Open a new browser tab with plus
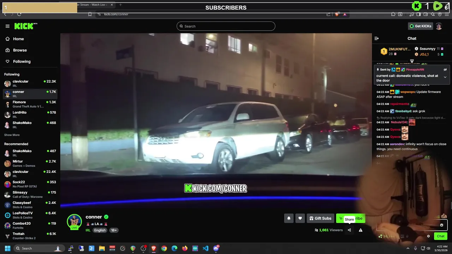 coord(120,5)
